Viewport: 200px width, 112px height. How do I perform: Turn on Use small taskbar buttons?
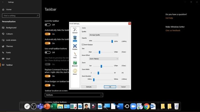click(47, 53)
